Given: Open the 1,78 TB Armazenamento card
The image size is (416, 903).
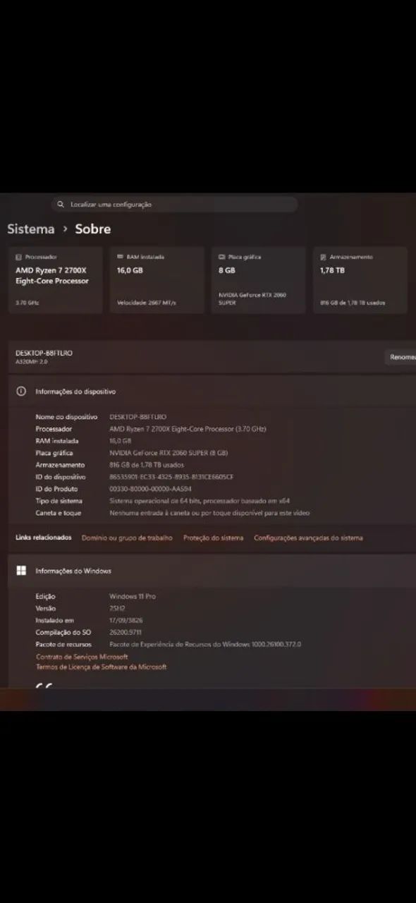Looking at the screenshot, I should coord(360,280).
